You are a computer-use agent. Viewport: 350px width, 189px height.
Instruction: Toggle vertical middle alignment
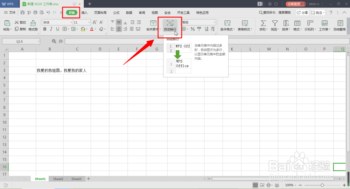click(x=119, y=22)
